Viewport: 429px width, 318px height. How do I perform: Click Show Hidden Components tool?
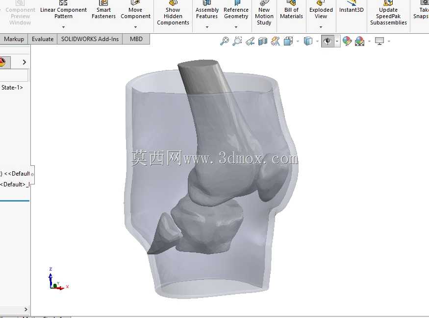(173, 13)
